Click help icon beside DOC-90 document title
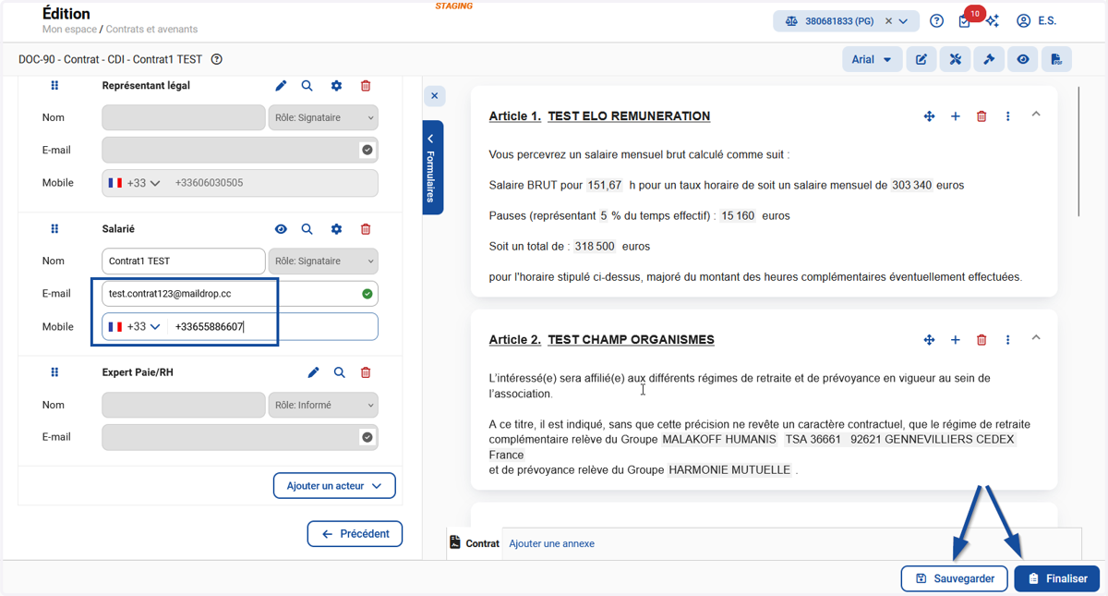1108x596 pixels. (217, 59)
